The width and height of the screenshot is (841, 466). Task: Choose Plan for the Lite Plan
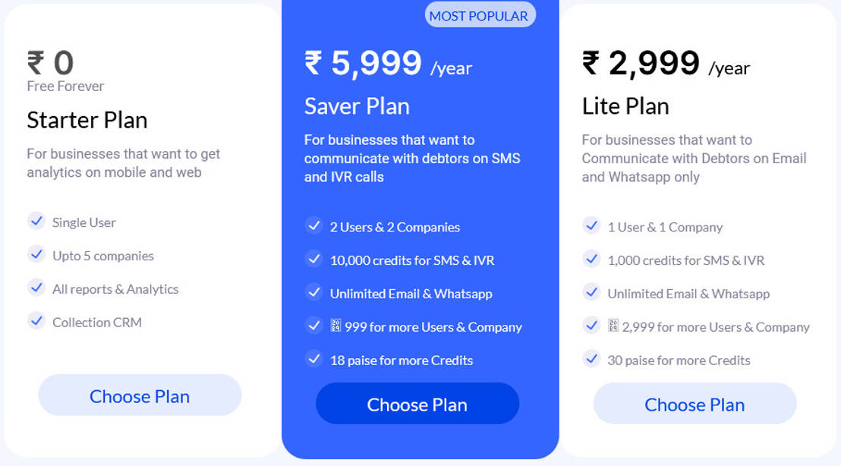(695, 404)
